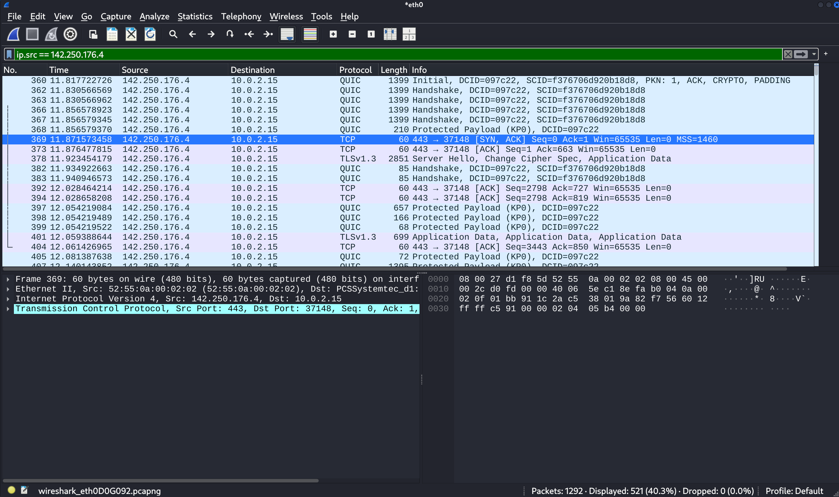Go to specified packet icon

[x=230, y=34]
